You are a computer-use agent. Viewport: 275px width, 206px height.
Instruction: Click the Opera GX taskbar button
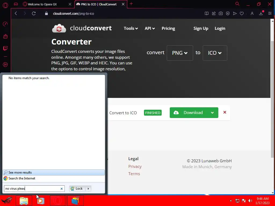58,201
